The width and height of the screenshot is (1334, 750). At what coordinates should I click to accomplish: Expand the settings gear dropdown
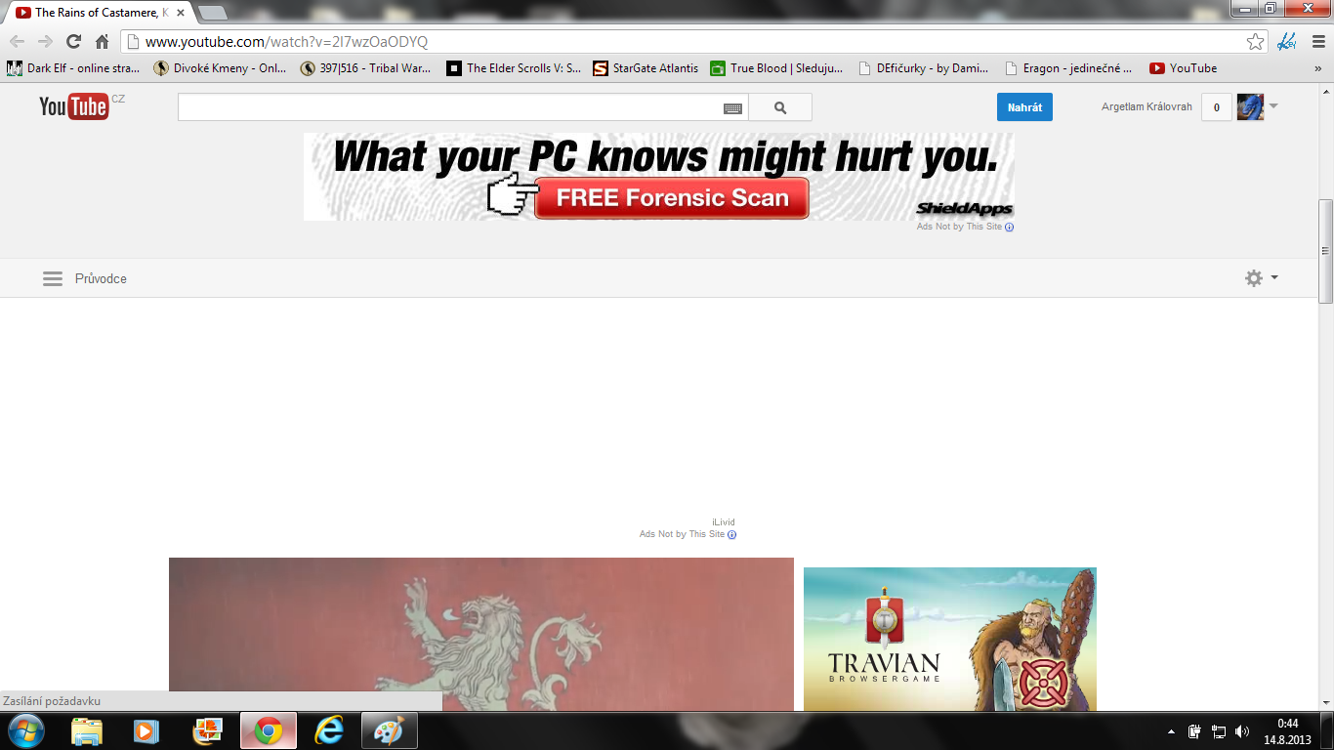coord(1261,278)
